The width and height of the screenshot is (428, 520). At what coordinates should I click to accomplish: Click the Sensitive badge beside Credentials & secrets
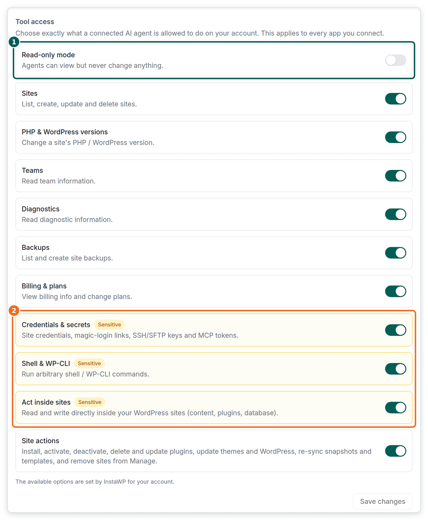click(x=109, y=325)
